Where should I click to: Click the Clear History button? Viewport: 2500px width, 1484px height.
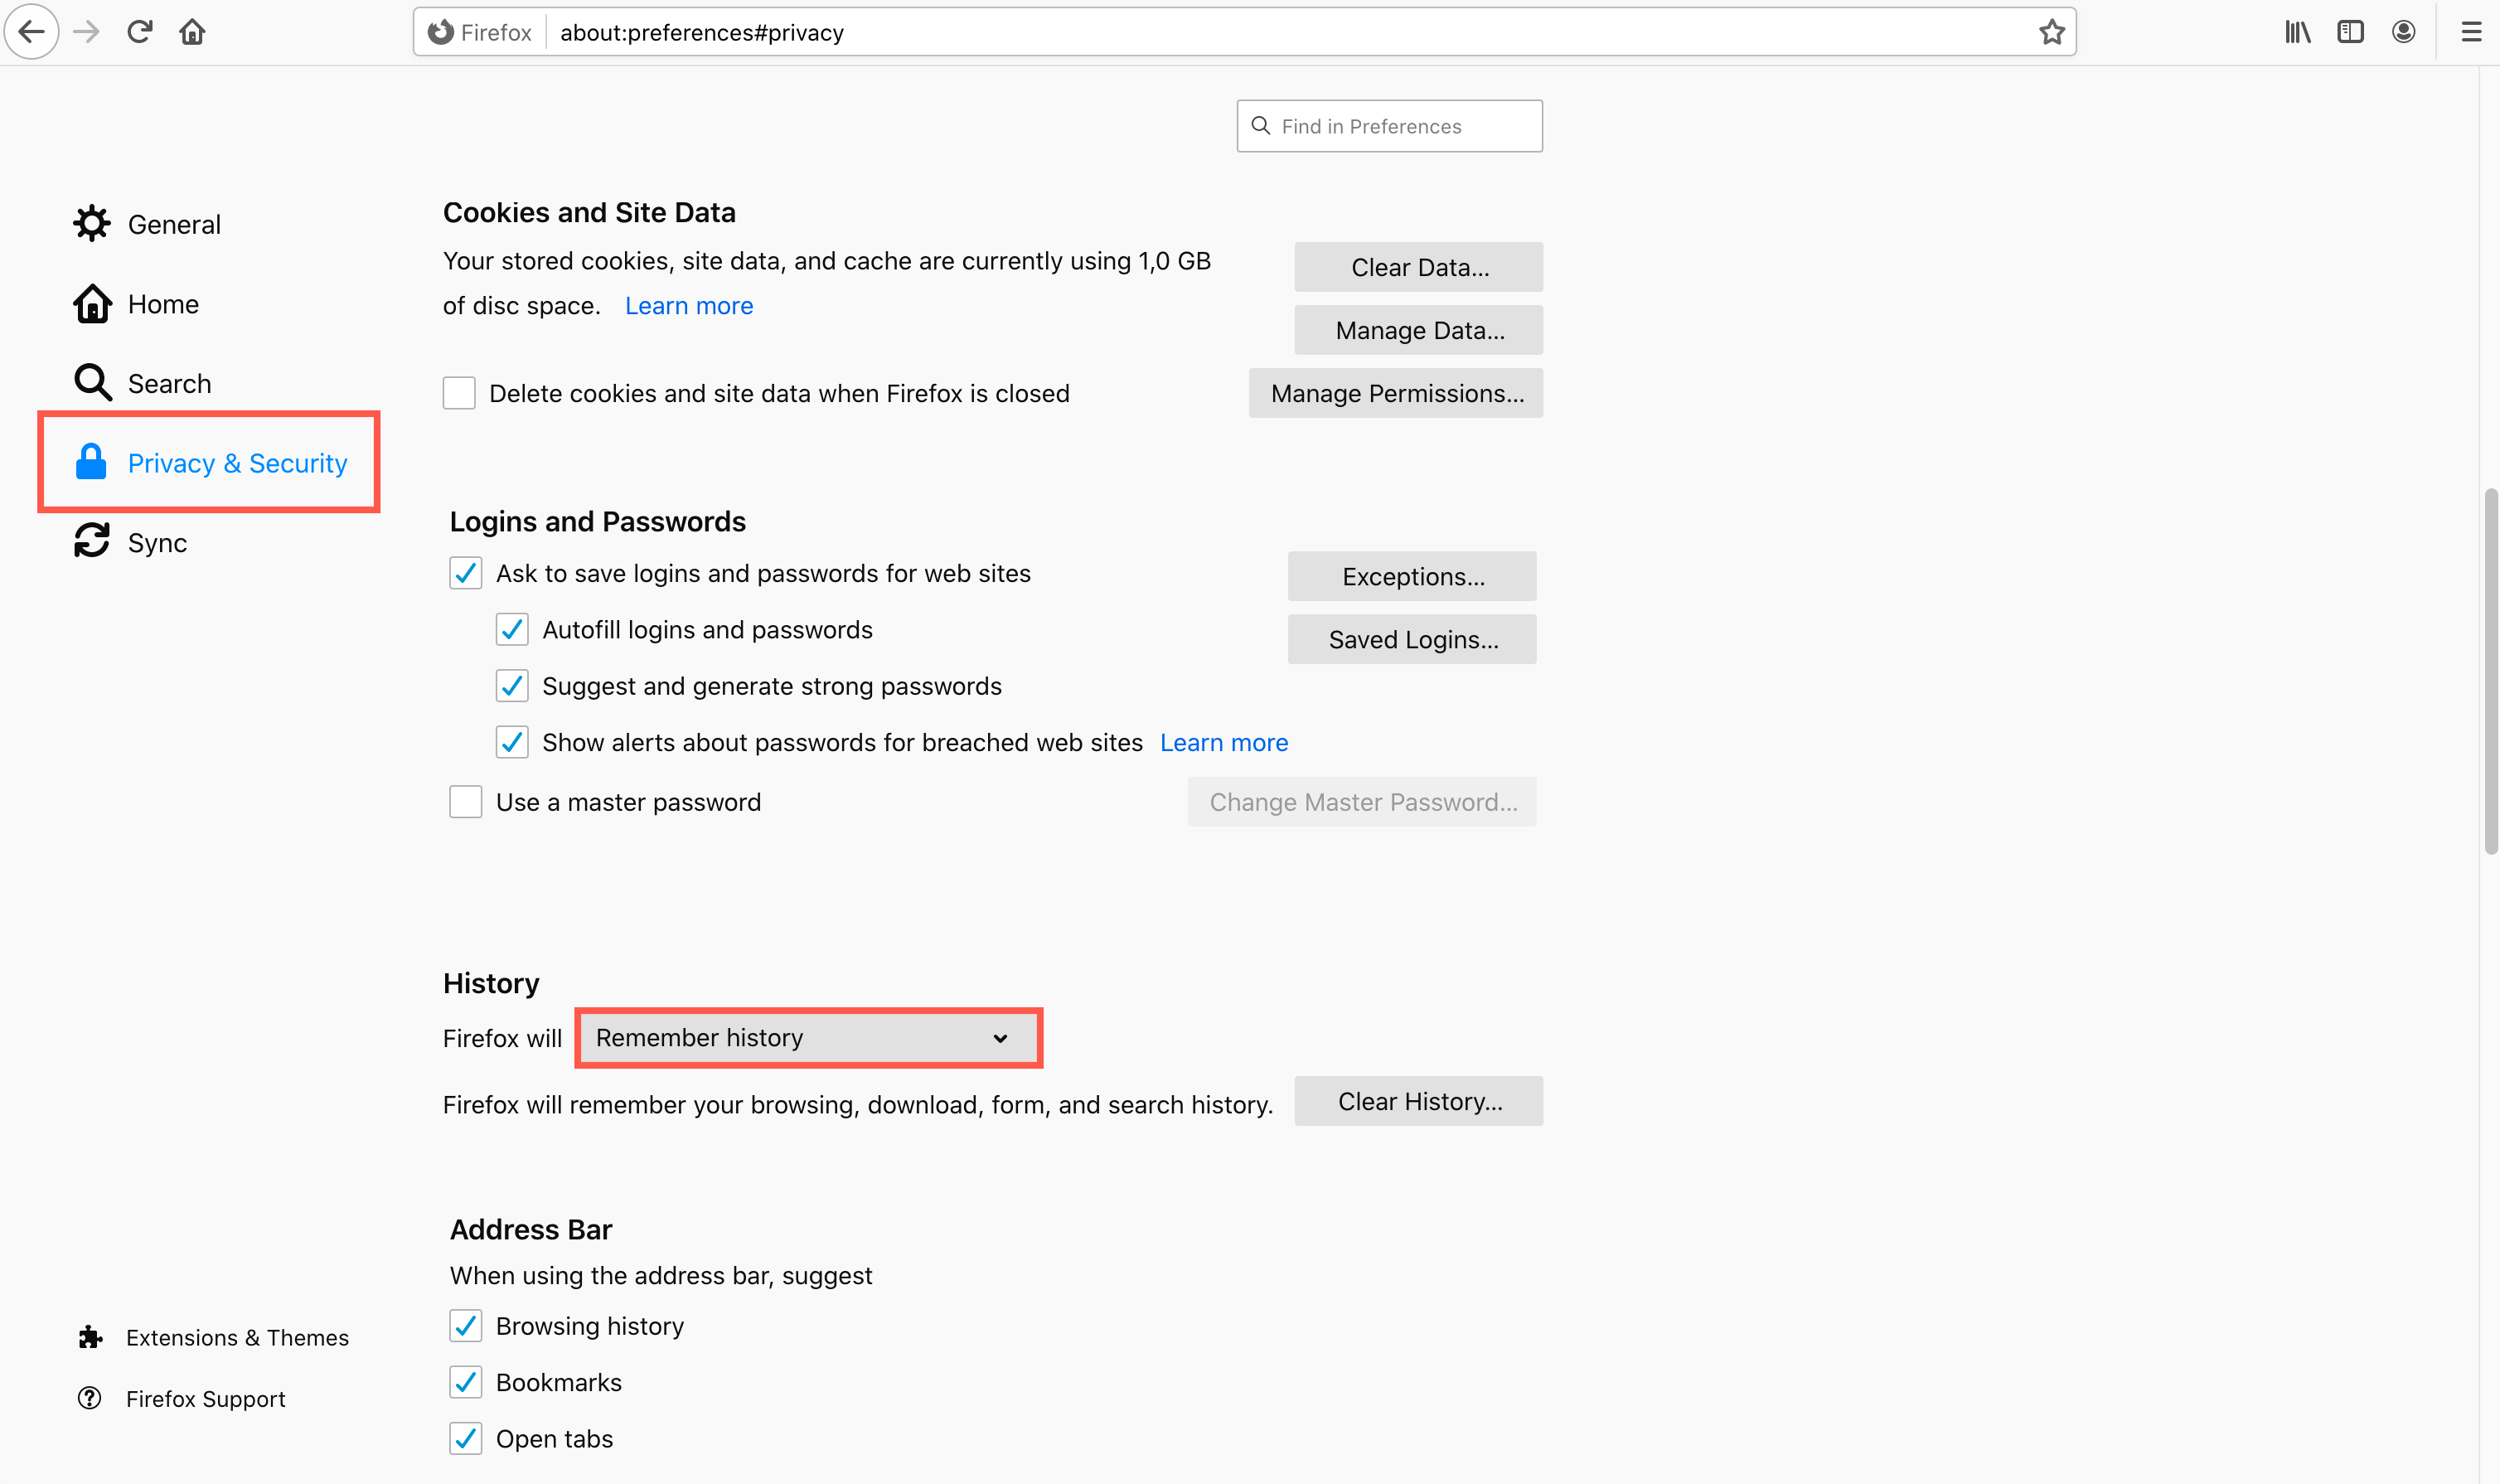(1418, 1100)
